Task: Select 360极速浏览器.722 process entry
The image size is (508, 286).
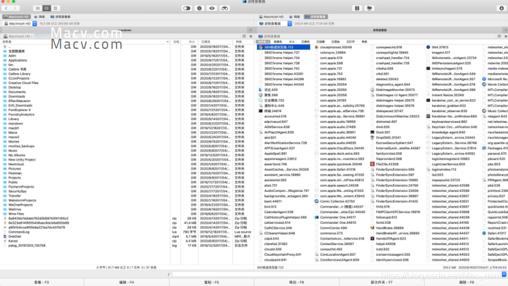Action: pyautogui.click(x=284, y=47)
